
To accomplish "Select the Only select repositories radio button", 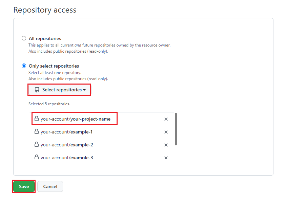I will click(x=24, y=66).
